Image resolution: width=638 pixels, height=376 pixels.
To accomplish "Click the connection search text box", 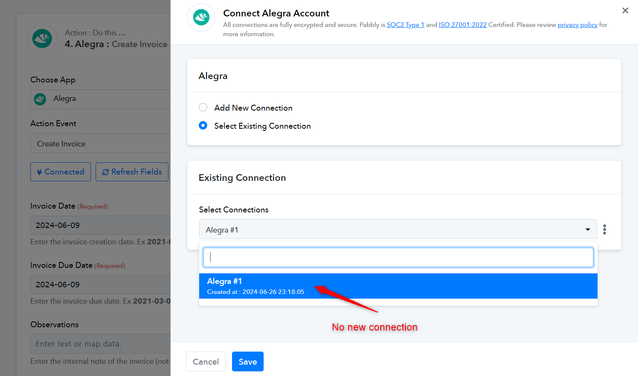I will (398, 257).
